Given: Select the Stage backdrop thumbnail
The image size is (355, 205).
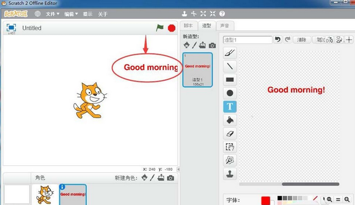Looking at the screenshot, I should click(17, 194).
